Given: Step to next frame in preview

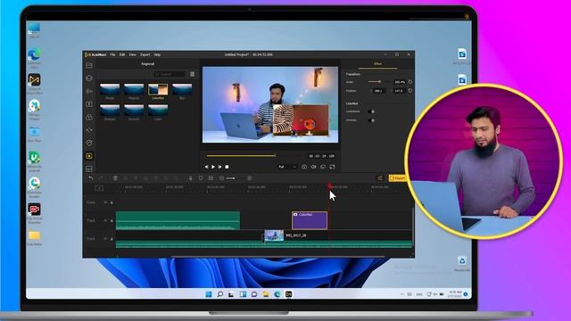Looking at the screenshot, I should point(220,167).
